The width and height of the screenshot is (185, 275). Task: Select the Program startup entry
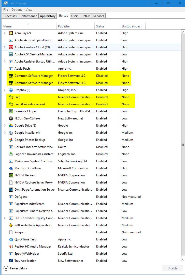(91, 232)
